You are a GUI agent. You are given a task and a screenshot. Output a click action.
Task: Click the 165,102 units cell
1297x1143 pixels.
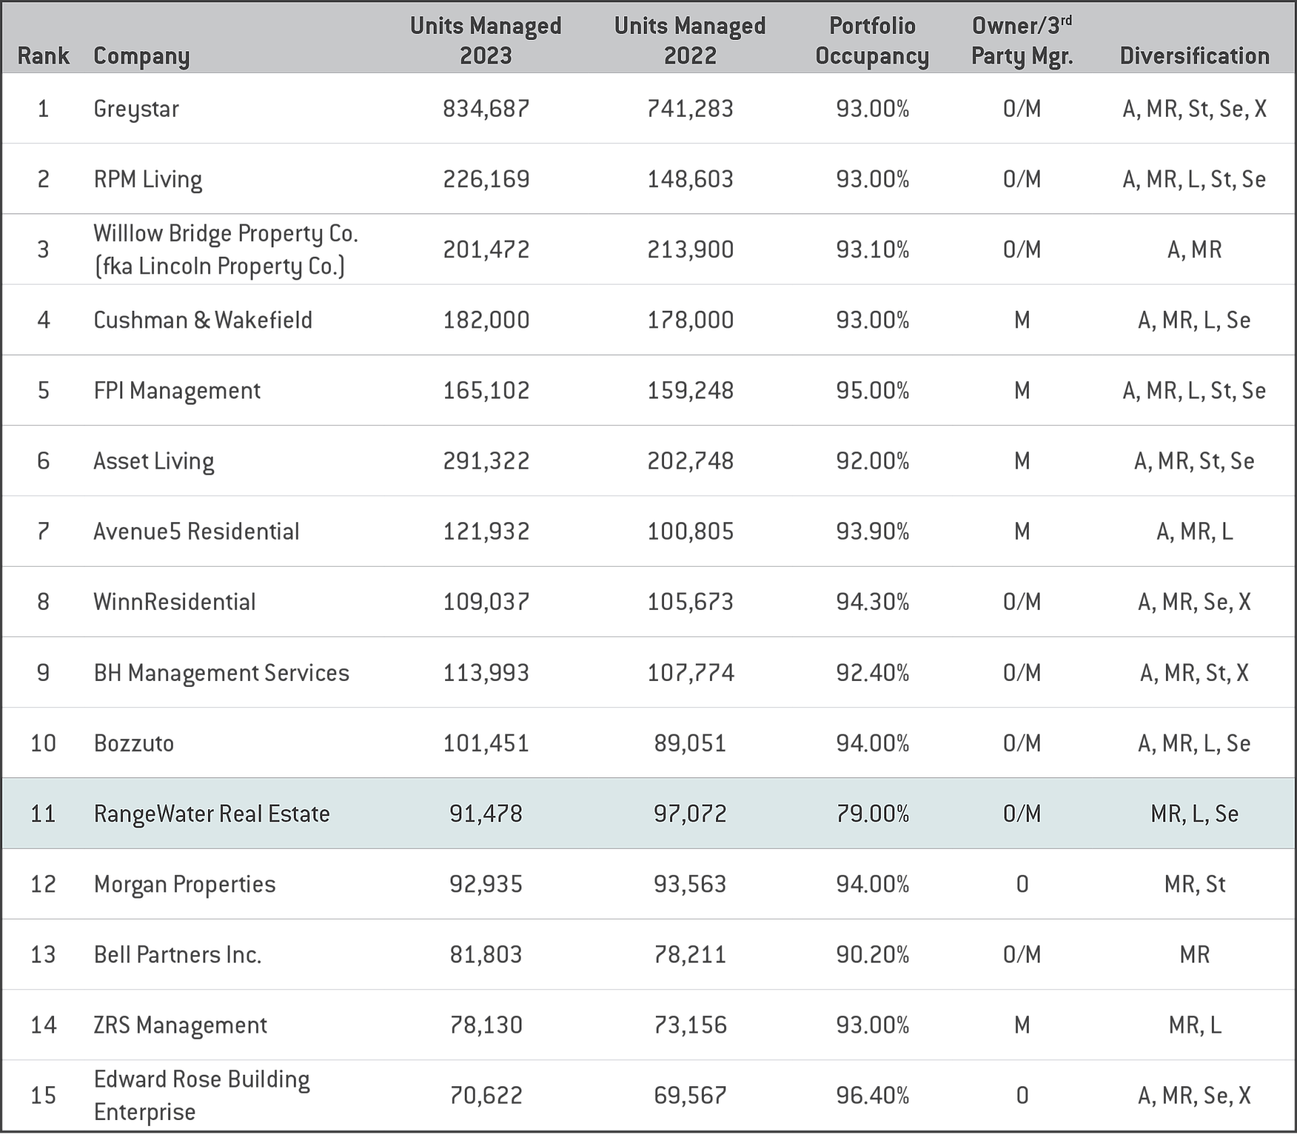coord(486,390)
